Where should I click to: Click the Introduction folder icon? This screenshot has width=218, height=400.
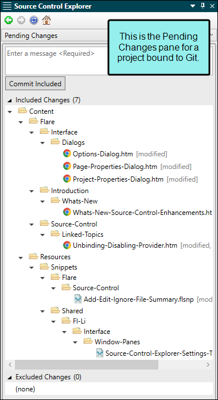[44, 190]
